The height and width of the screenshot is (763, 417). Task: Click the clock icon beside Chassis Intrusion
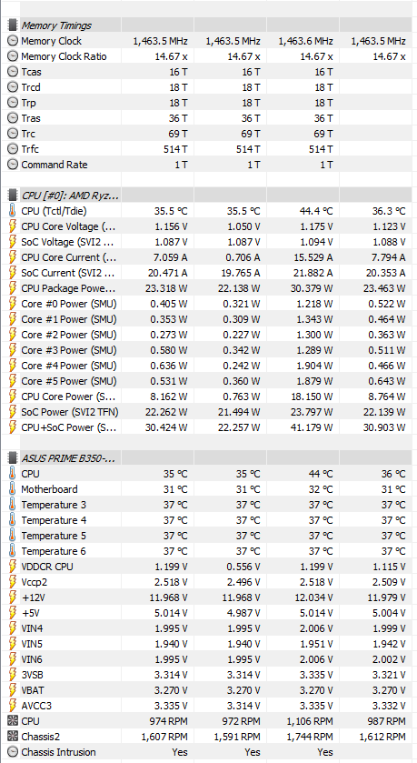[x=13, y=752]
